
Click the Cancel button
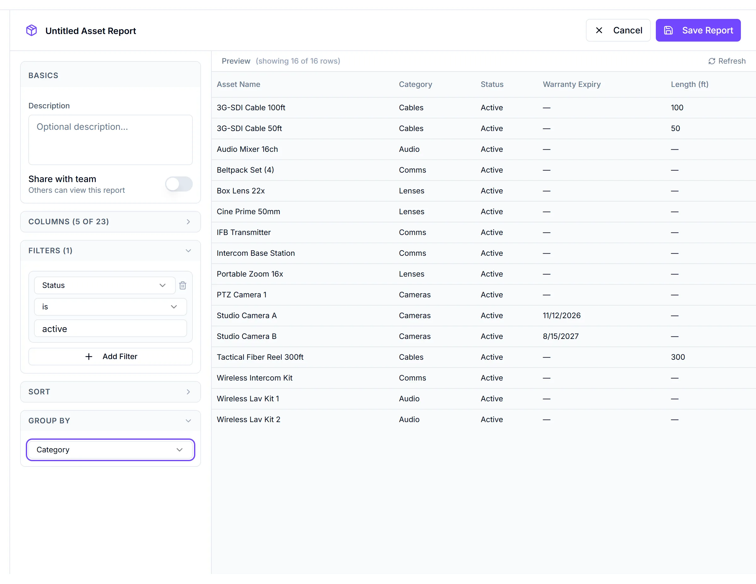coord(618,31)
